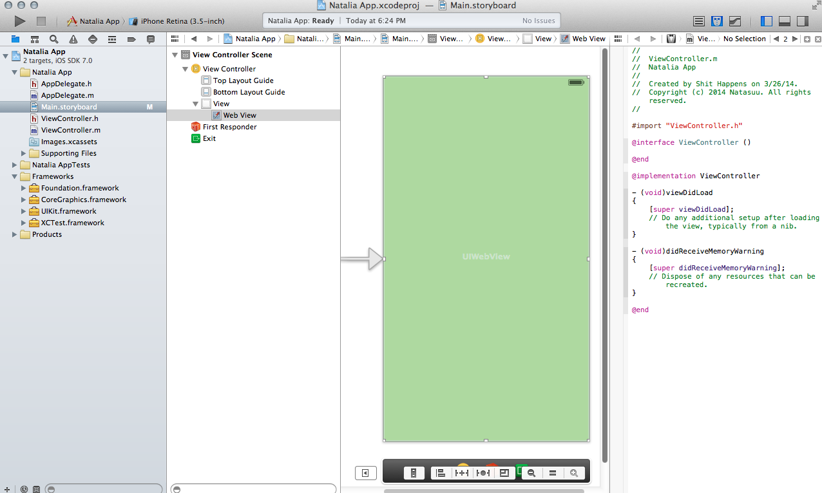Click the Align constraints button
This screenshot has height=493, width=822.
(441, 473)
